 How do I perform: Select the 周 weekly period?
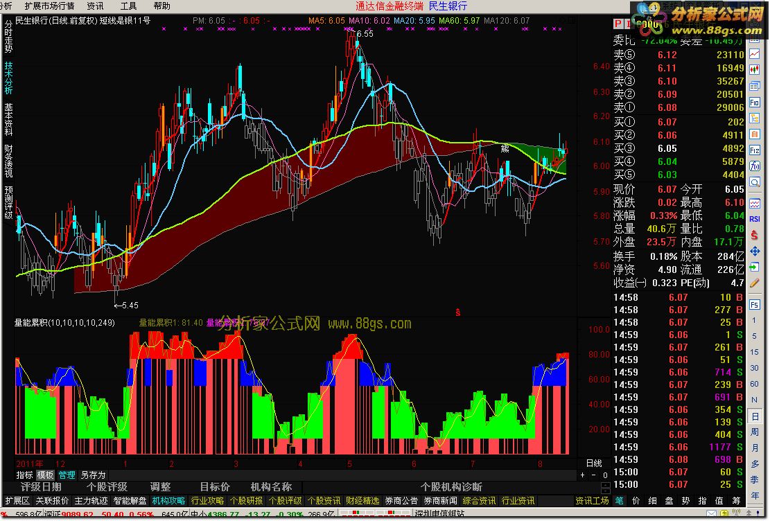(754, 432)
